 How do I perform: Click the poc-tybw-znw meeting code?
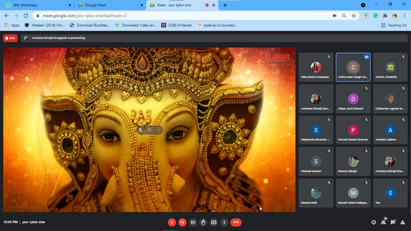point(34,222)
